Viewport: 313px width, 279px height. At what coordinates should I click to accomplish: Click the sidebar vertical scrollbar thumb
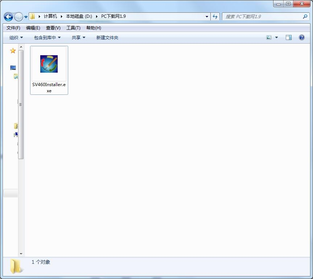(21, 105)
